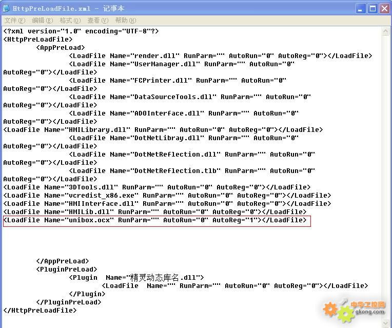Click the Plugin Name 精灵动态库名.dll line
This screenshot has width=392, height=328.
[x=136, y=278]
